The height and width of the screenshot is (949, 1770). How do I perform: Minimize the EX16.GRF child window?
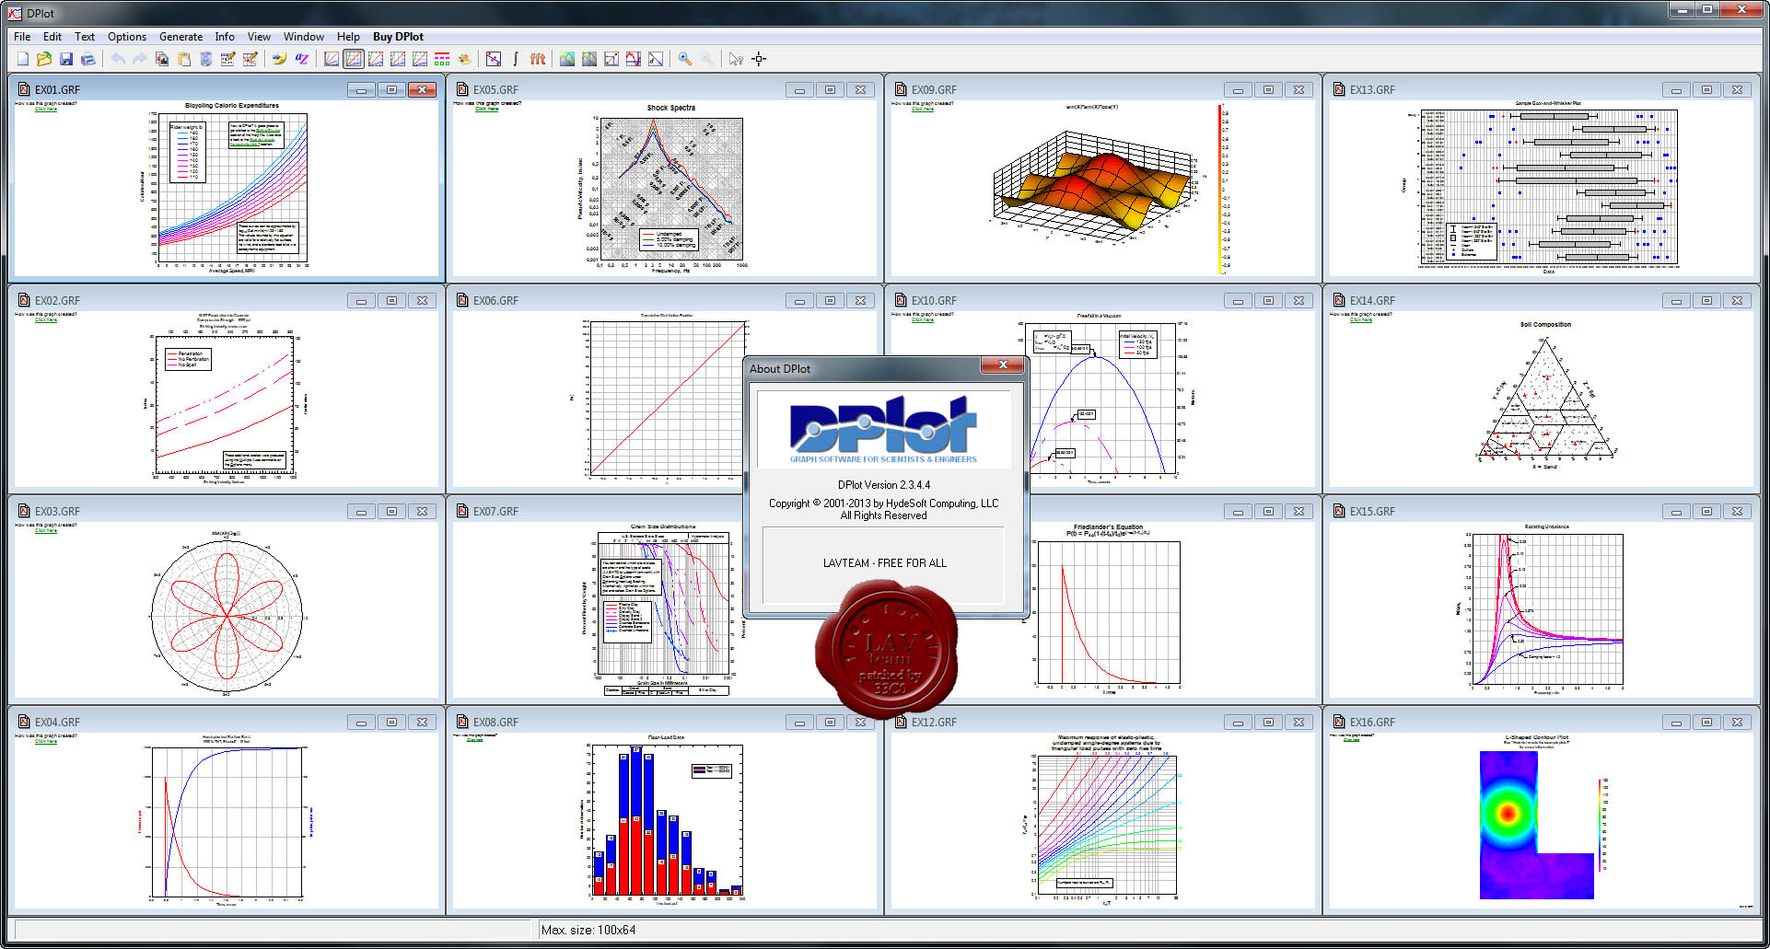1676,723
